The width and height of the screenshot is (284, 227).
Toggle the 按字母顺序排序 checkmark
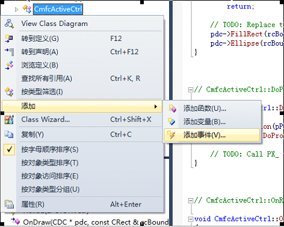coord(9,149)
